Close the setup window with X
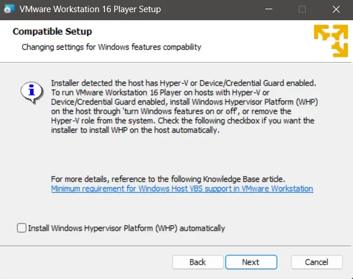 click(336, 10)
